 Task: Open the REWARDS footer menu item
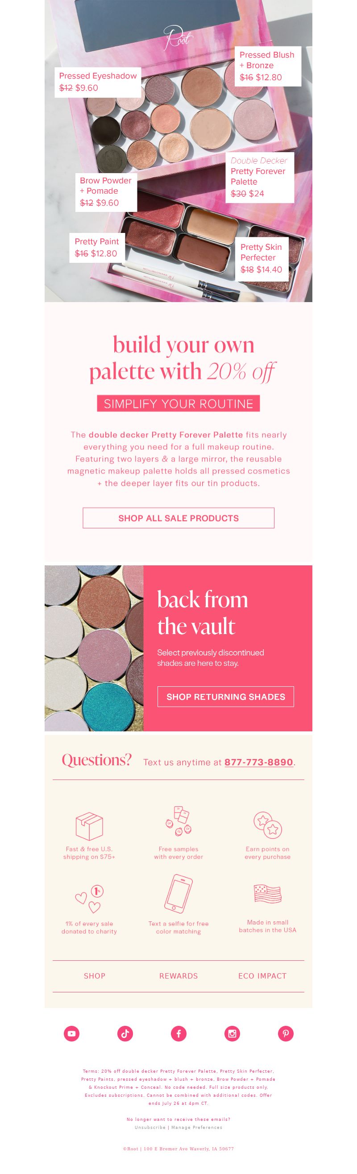coord(178,975)
